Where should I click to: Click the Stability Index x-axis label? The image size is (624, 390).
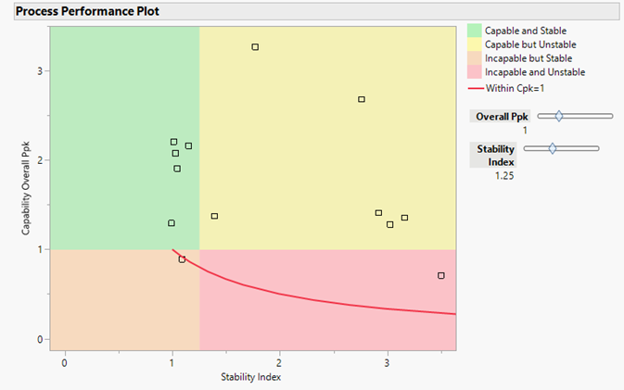pos(250,377)
